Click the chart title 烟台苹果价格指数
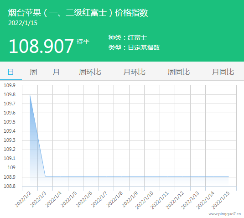The width and height of the screenshot is (244, 218). coord(78,13)
